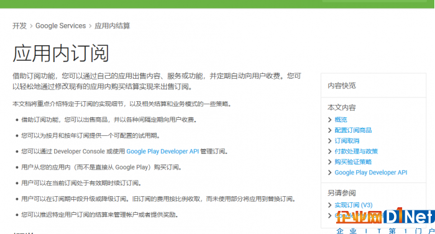435x234 pixels.
Task: Click chevron beside 概览
Action: [x=329, y=120]
